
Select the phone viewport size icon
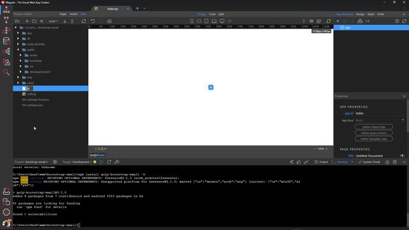[192, 21]
